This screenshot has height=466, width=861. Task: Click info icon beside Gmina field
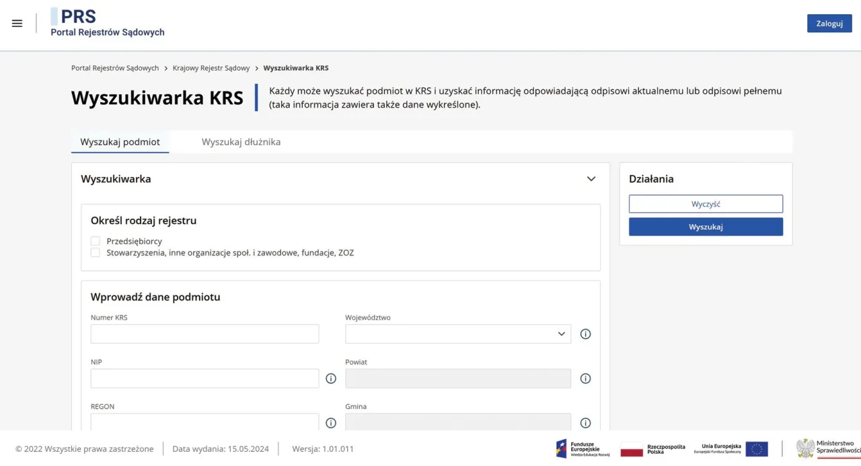click(x=585, y=423)
